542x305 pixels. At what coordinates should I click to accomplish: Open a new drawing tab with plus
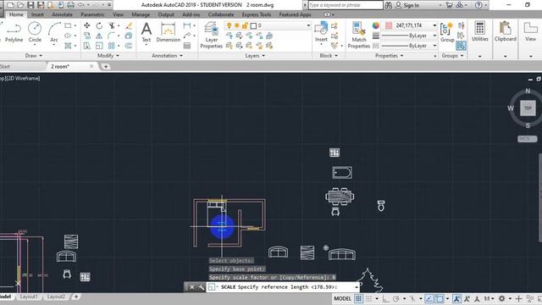106,66
